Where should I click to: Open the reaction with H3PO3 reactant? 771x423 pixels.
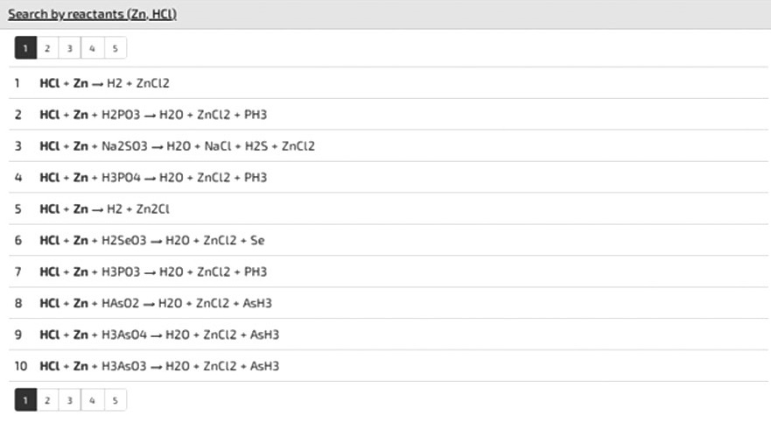[x=153, y=272]
